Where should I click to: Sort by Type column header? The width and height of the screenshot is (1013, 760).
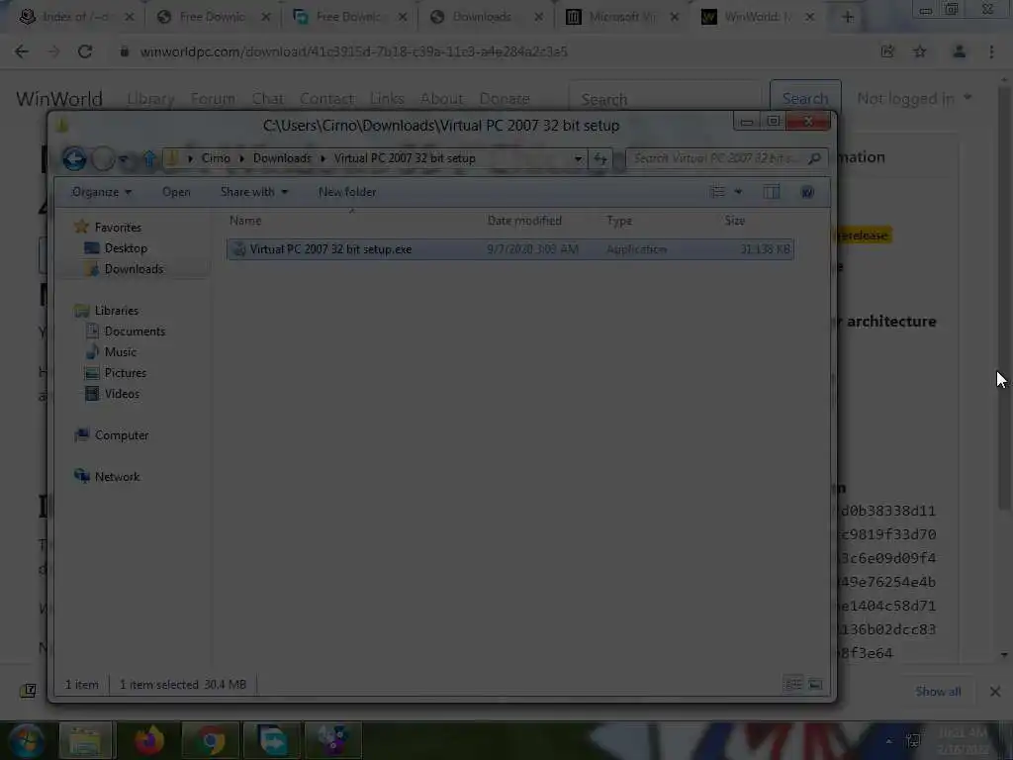(x=619, y=221)
